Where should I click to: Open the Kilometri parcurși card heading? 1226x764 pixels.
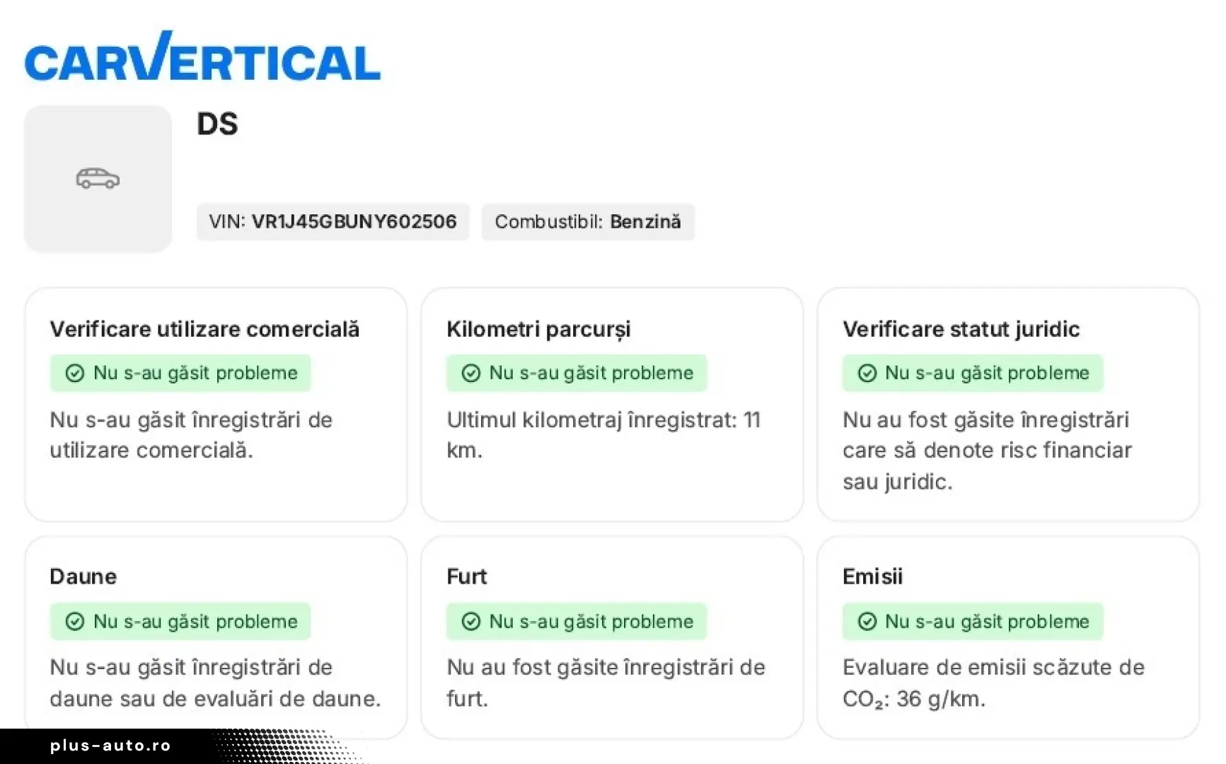click(538, 330)
